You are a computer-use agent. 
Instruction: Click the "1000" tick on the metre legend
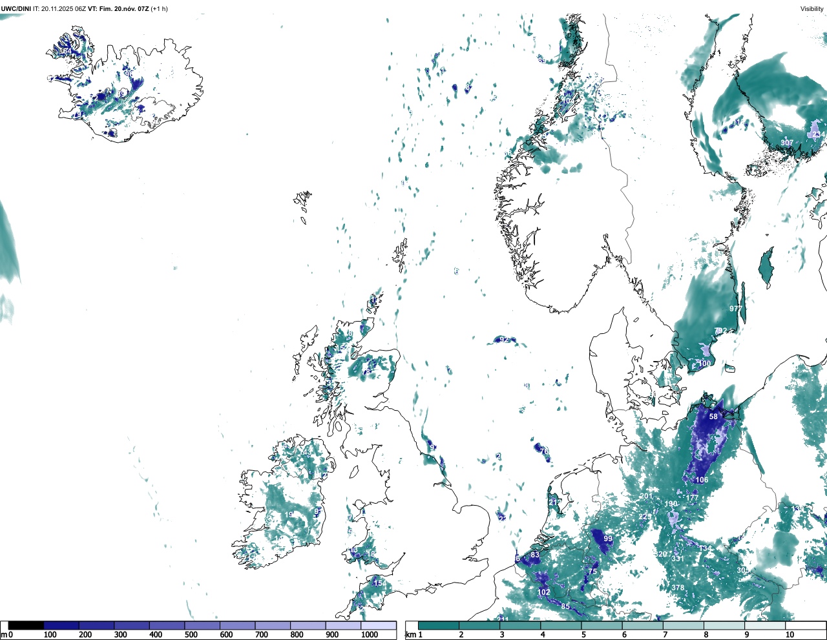click(x=369, y=635)
